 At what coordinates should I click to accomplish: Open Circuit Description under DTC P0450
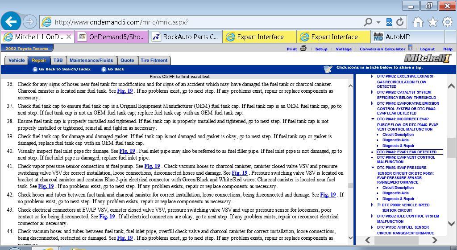pos(398,188)
